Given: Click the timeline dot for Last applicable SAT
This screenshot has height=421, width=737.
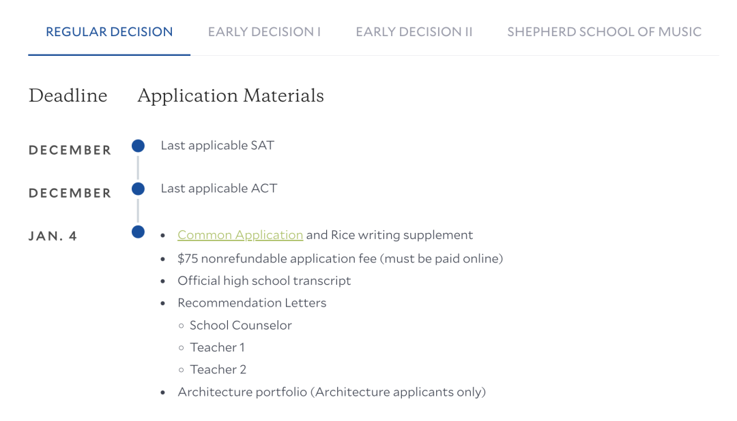Looking at the screenshot, I should pyautogui.click(x=138, y=146).
